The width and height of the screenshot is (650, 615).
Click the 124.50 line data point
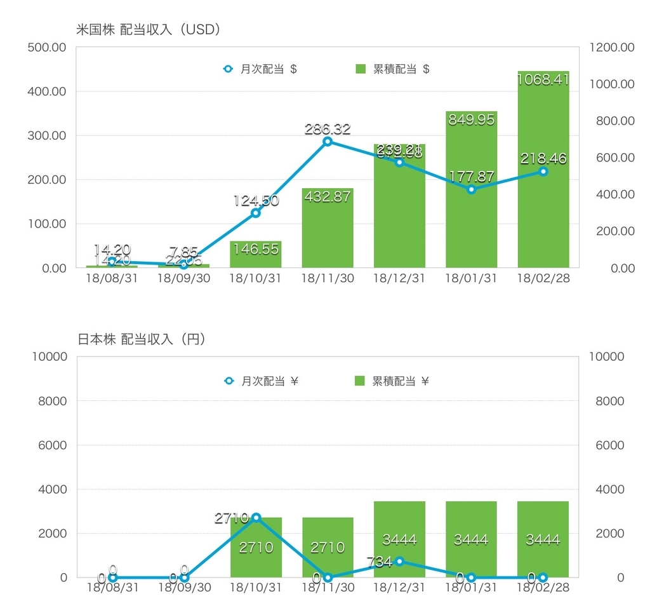click(256, 213)
